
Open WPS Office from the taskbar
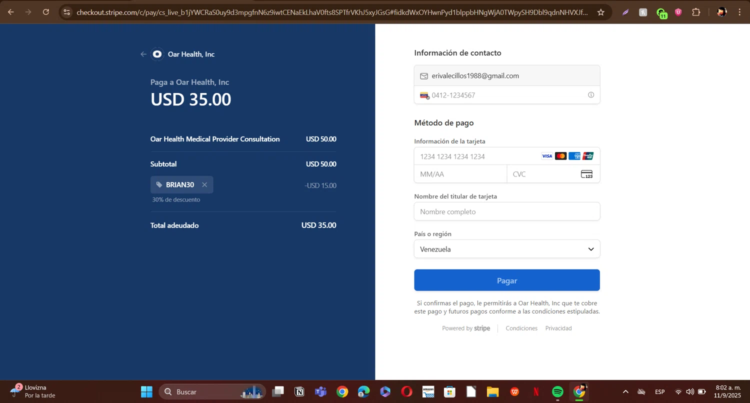(x=514, y=391)
